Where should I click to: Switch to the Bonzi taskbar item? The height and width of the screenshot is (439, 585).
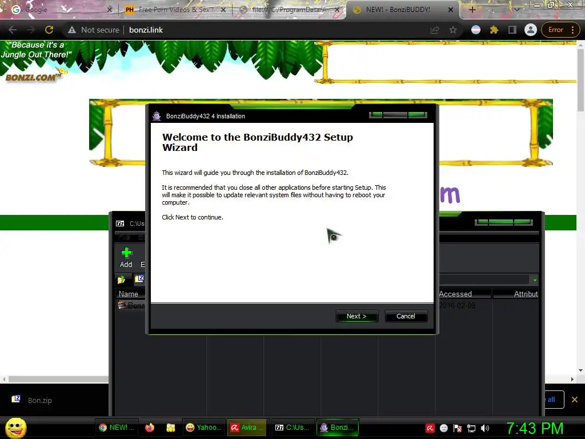click(x=338, y=428)
